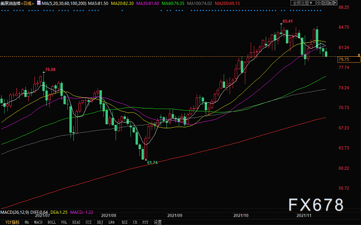Click the 63.73 price axis label

click(x=344, y=147)
